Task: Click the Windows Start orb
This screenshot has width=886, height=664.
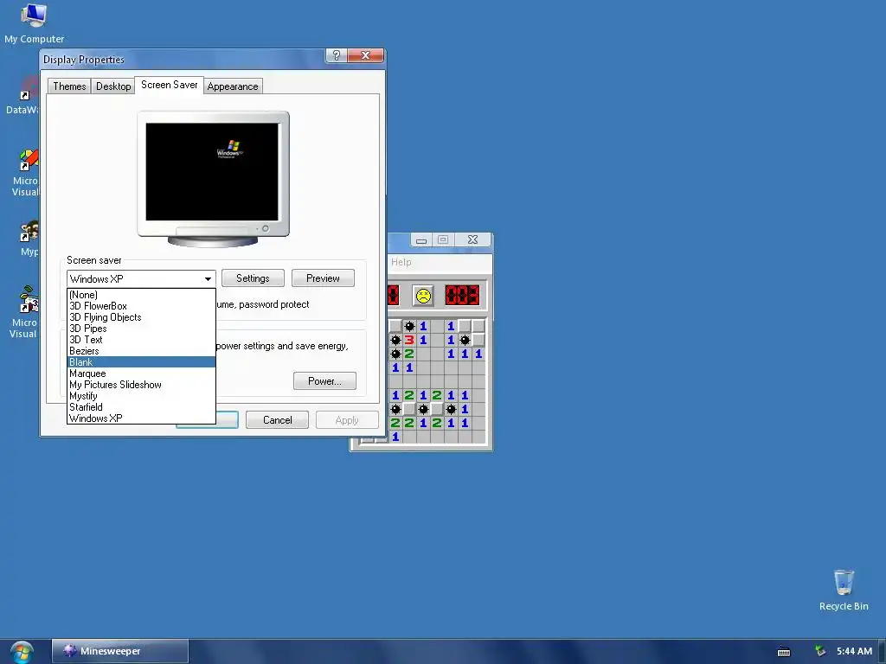Action: click(x=22, y=652)
